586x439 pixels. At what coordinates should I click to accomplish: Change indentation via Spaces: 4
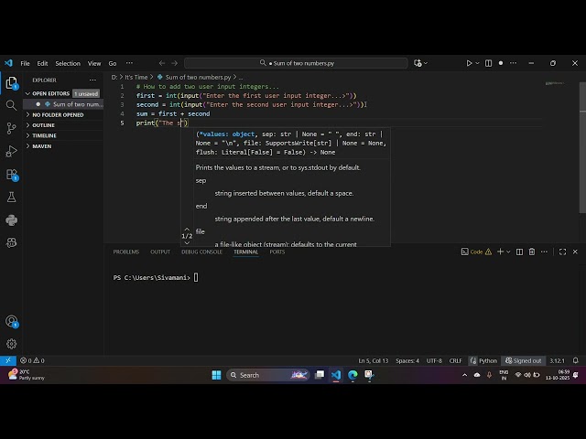[407, 360]
